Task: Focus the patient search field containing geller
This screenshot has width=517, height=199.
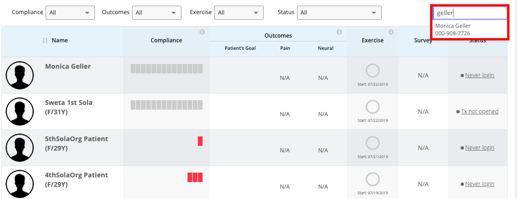Action: pos(469,13)
